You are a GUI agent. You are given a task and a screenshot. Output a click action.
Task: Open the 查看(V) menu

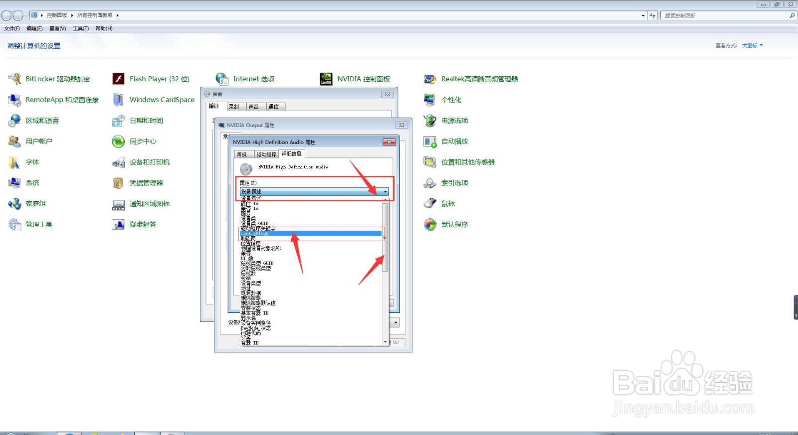(x=58, y=28)
